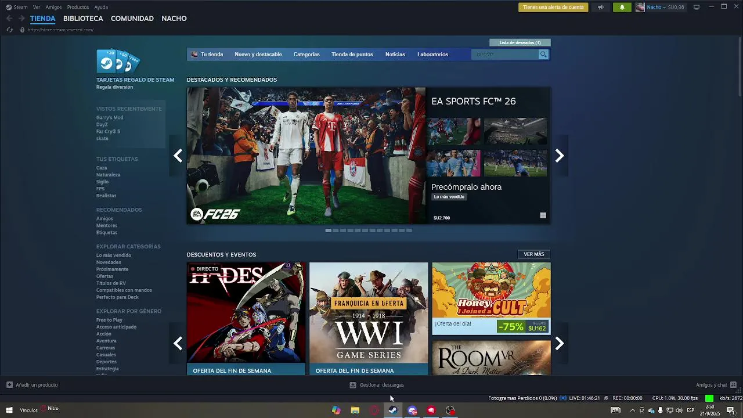The width and height of the screenshot is (743, 418).
Task: Click the Free to Play genre link
Action: 109,320
